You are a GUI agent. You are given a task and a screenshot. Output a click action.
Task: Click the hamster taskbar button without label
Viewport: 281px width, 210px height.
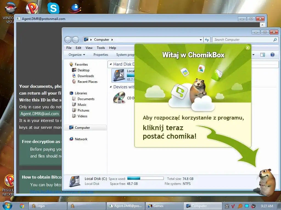coord(86,206)
